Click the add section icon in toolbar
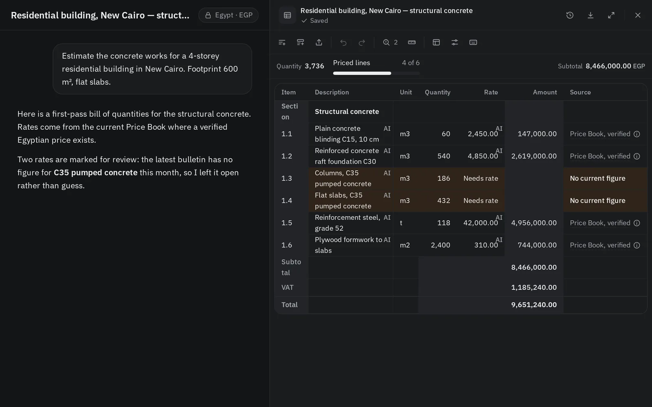This screenshot has height=407, width=652. point(300,42)
